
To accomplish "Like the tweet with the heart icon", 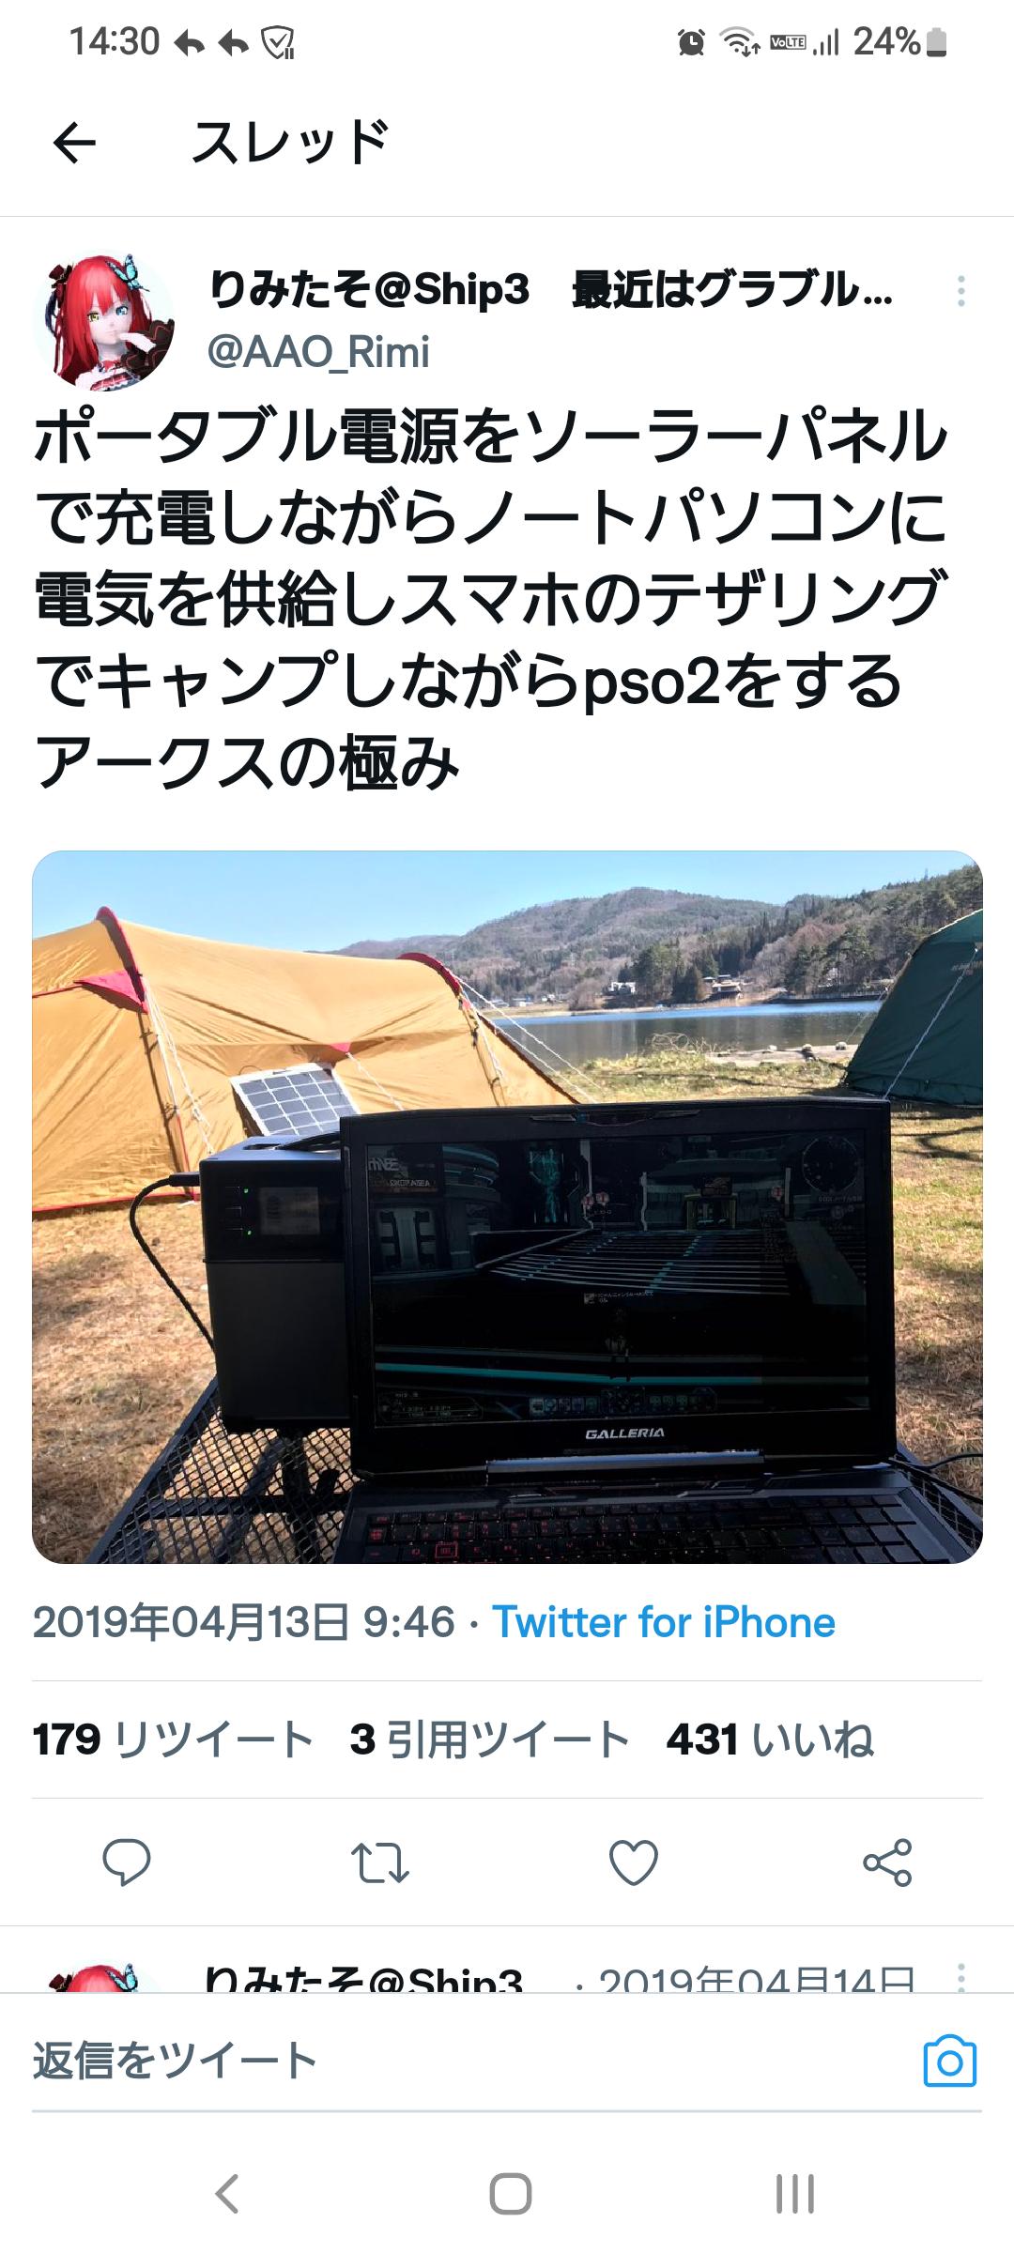I will [634, 1862].
